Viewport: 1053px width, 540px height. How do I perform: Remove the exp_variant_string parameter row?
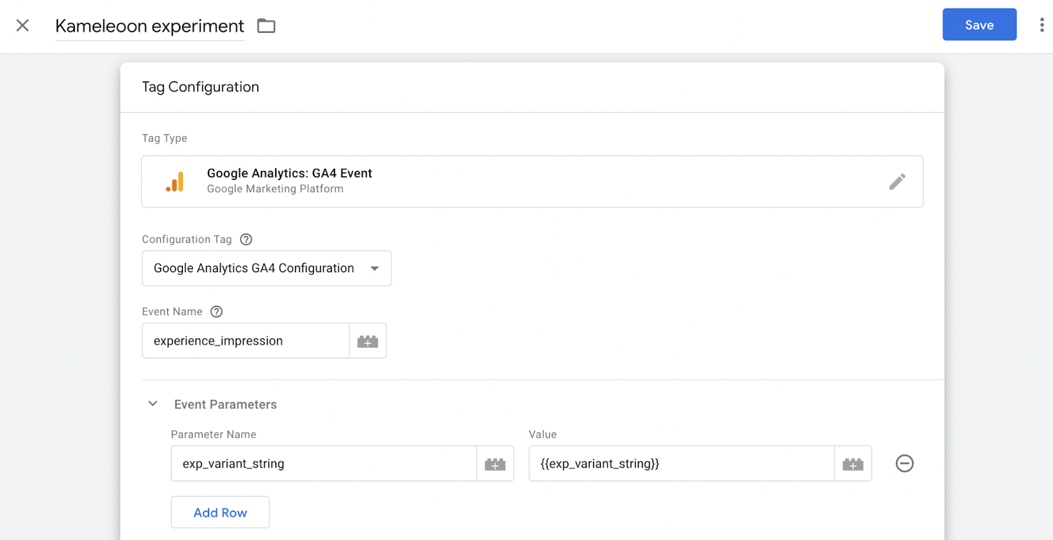coord(904,464)
